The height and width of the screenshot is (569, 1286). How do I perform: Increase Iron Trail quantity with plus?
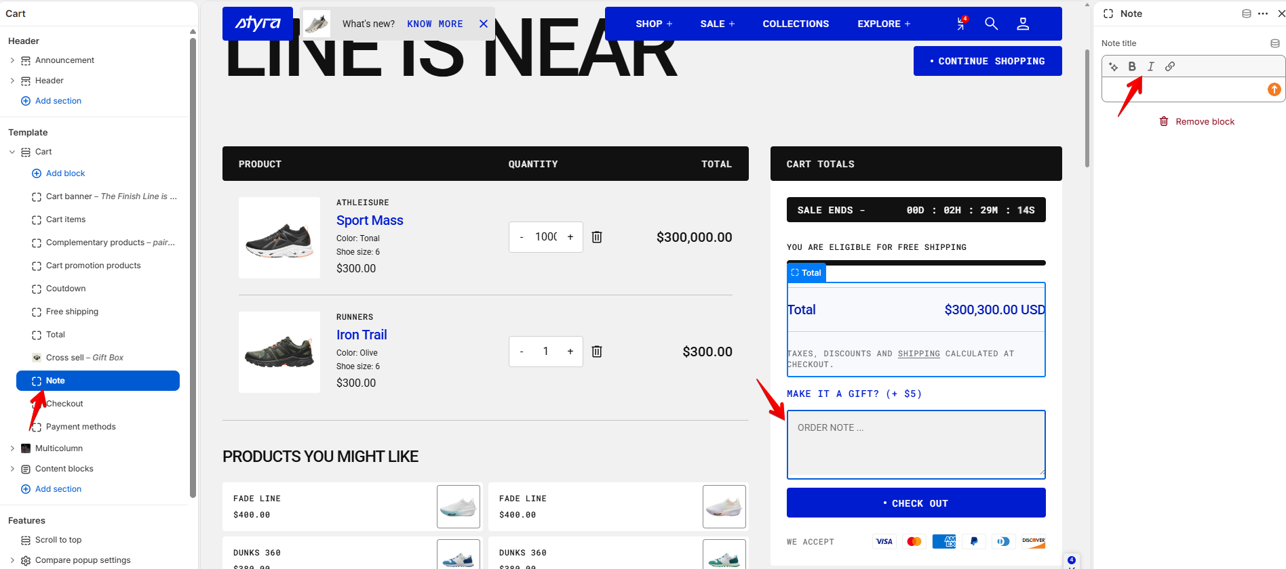[570, 352]
